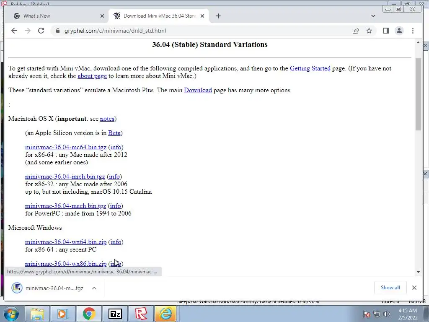Open Windows Explorer from the taskbar
This screenshot has width=429, height=322.
[x=37, y=314]
